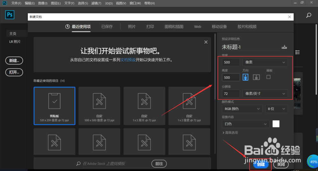Click the list view icon

[298, 53]
